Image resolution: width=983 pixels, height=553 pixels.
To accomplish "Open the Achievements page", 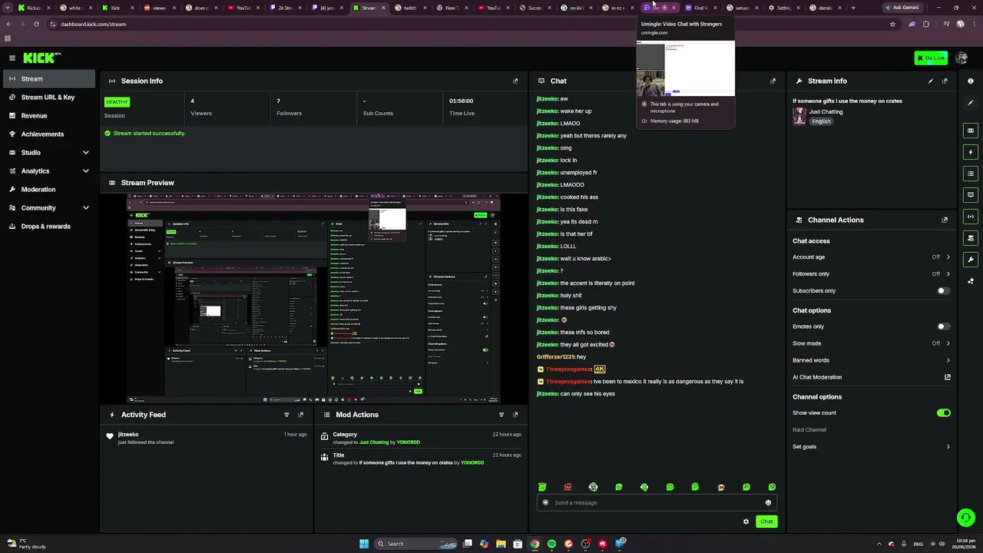I will click(x=49, y=134).
